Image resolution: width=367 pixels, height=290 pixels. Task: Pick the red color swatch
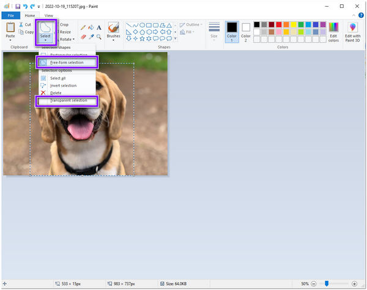pos(279,24)
